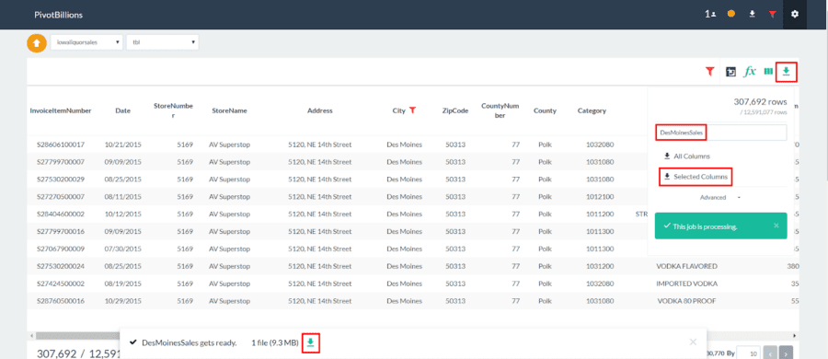Screen dimensions: 828x359
Task: Select invoice cell S28606100017
Action: (x=61, y=145)
